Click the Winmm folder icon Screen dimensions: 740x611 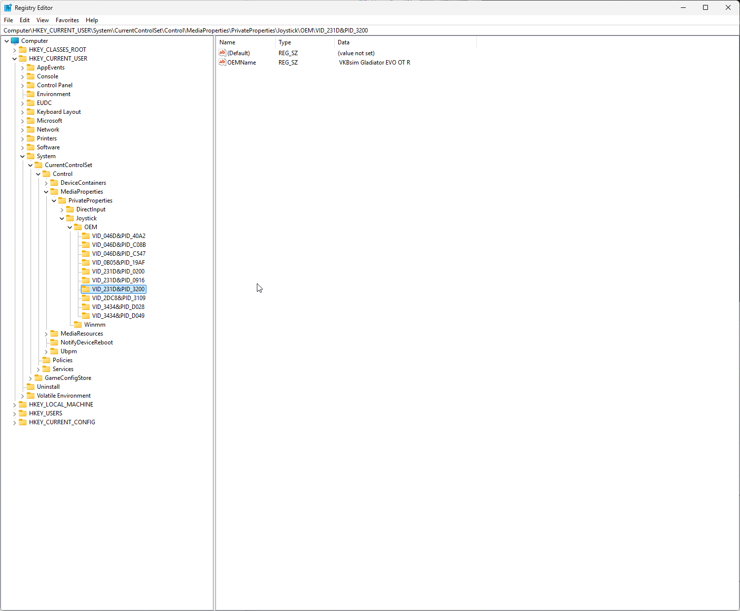pos(78,325)
